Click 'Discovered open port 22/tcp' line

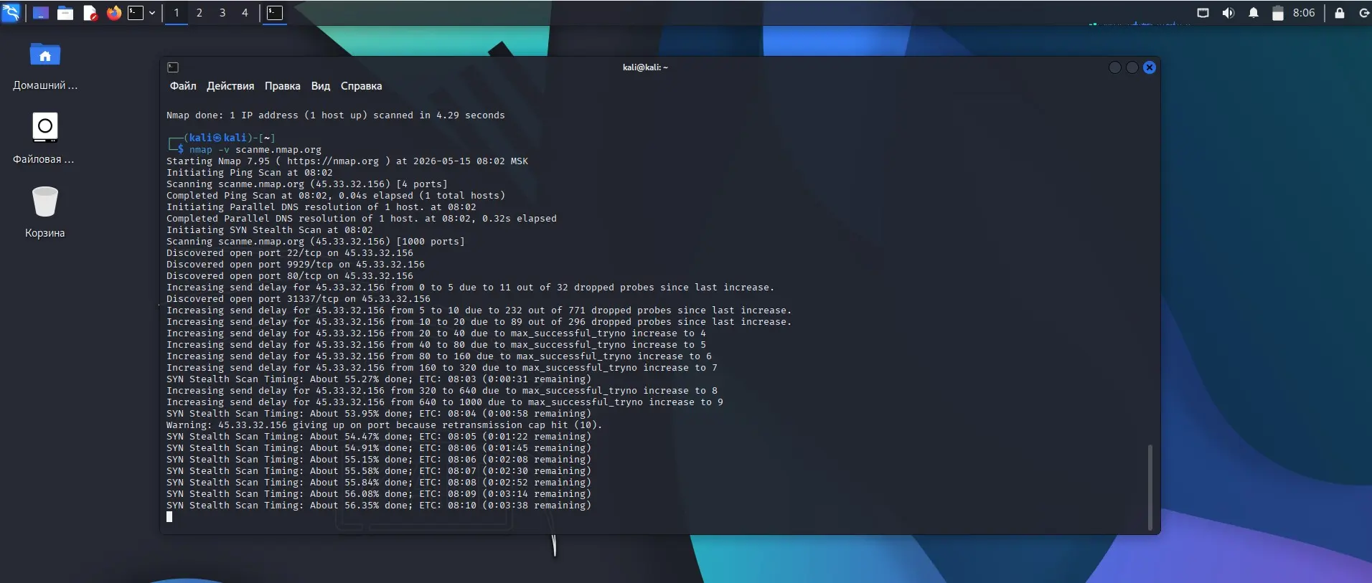(x=290, y=253)
